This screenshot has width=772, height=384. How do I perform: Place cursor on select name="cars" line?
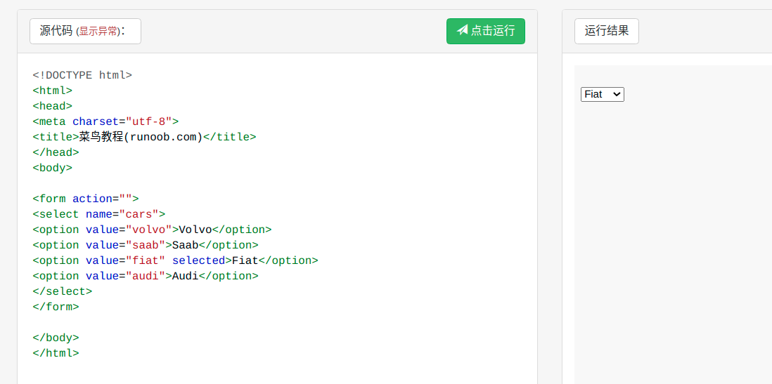(x=99, y=214)
